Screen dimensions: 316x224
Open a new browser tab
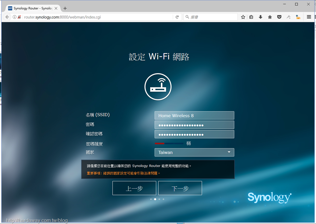65,8
